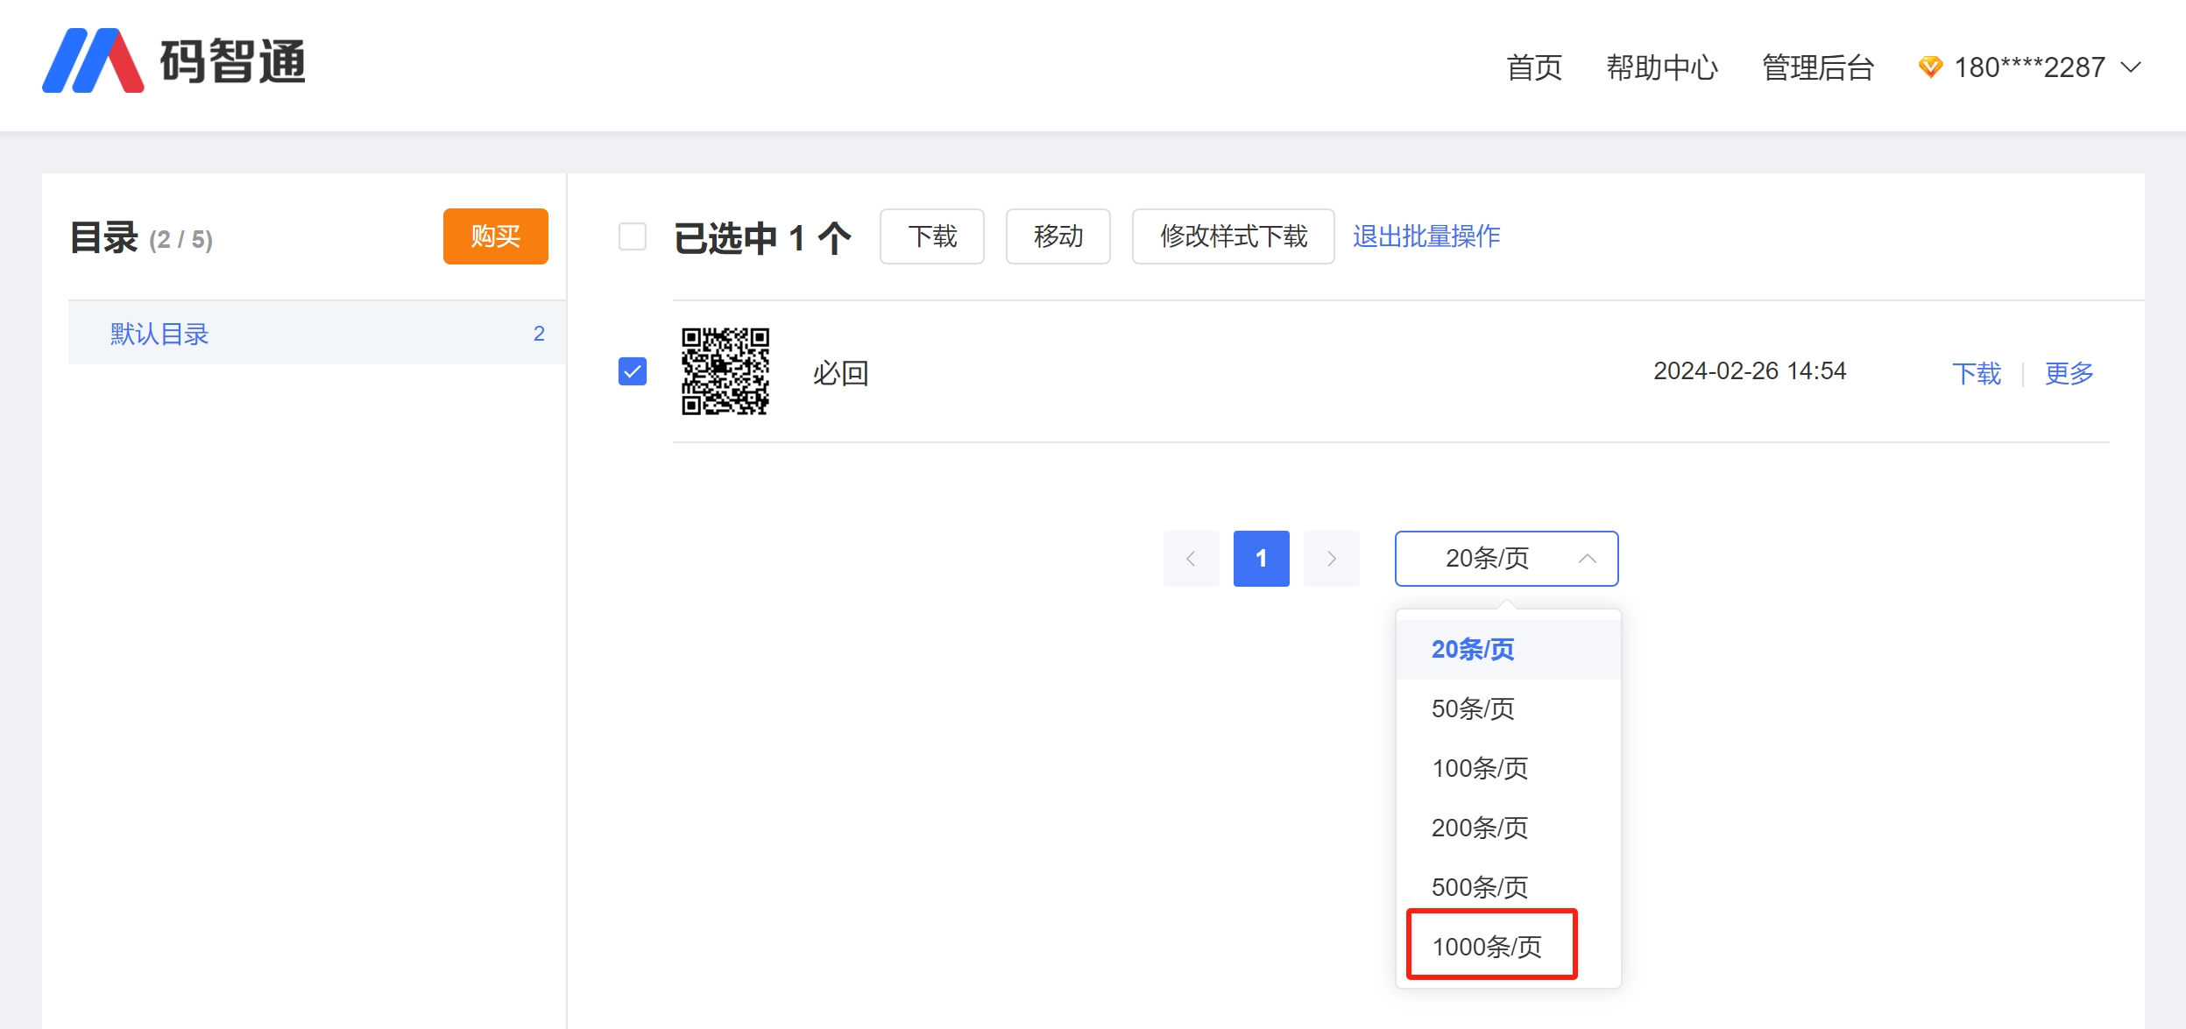Select 默认目录 in the directory list
2186x1029 pixels.
159,334
